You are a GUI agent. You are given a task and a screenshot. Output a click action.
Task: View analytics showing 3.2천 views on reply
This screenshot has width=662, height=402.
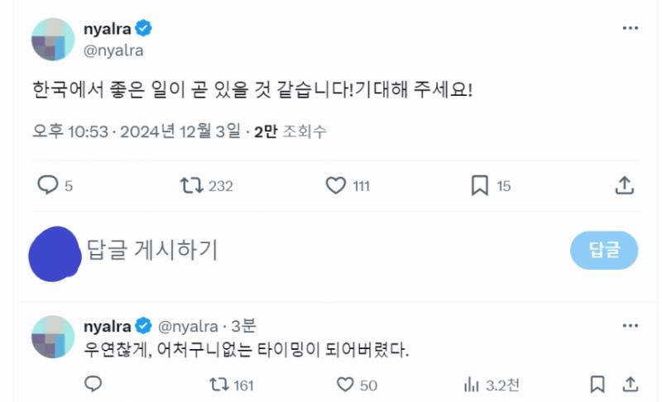pos(473,384)
